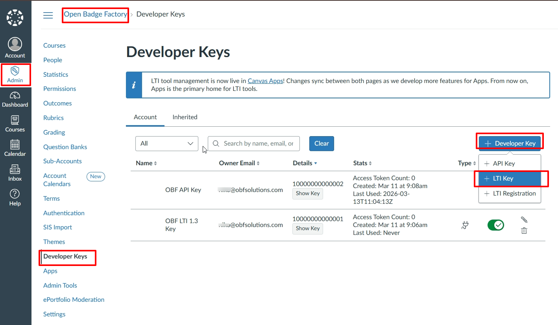Screen dimensions: 558x325
Task: Click the key ID 10000000000001
Action: point(318,219)
